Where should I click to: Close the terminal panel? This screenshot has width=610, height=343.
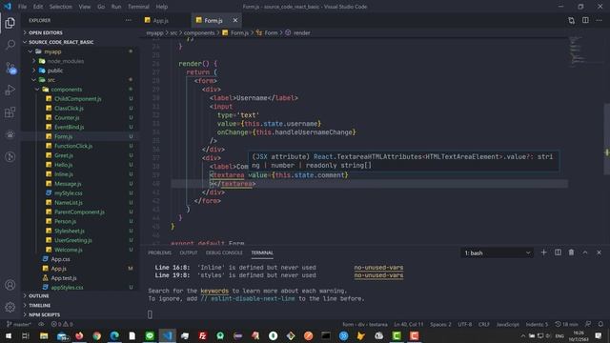click(x=600, y=252)
